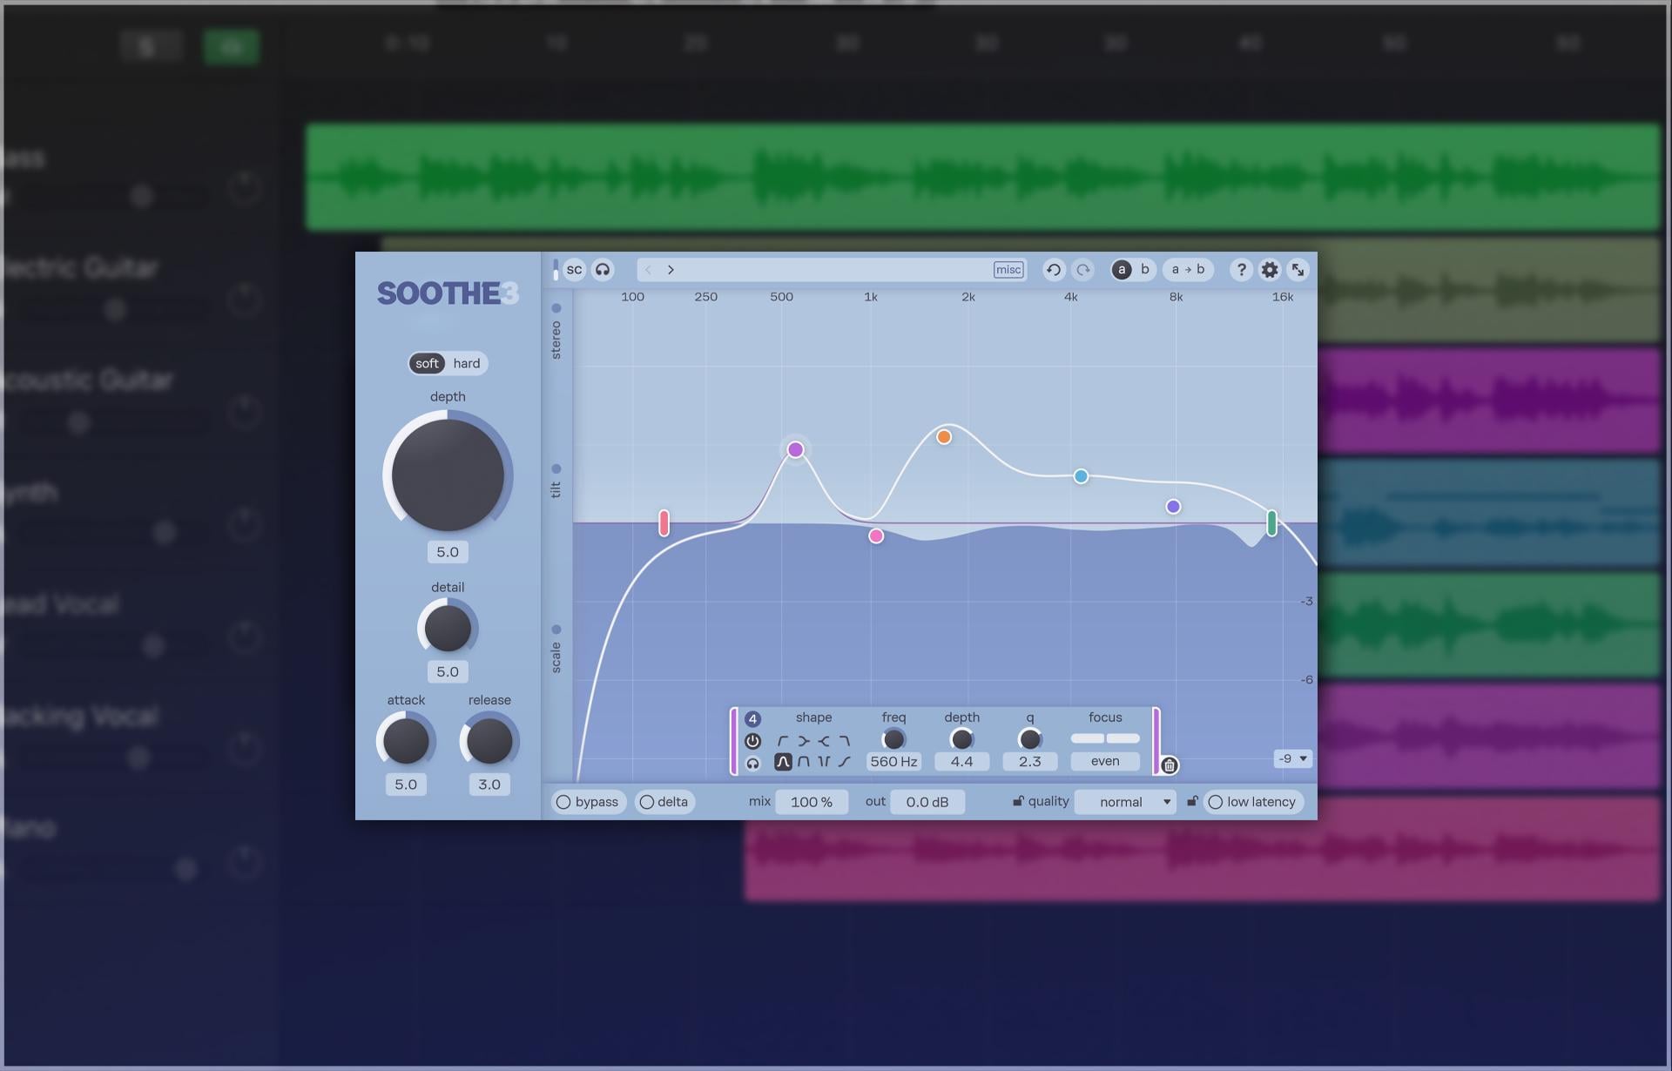Open the help question mark
1672x1071 pixels.
click(x=1242, y=270)
